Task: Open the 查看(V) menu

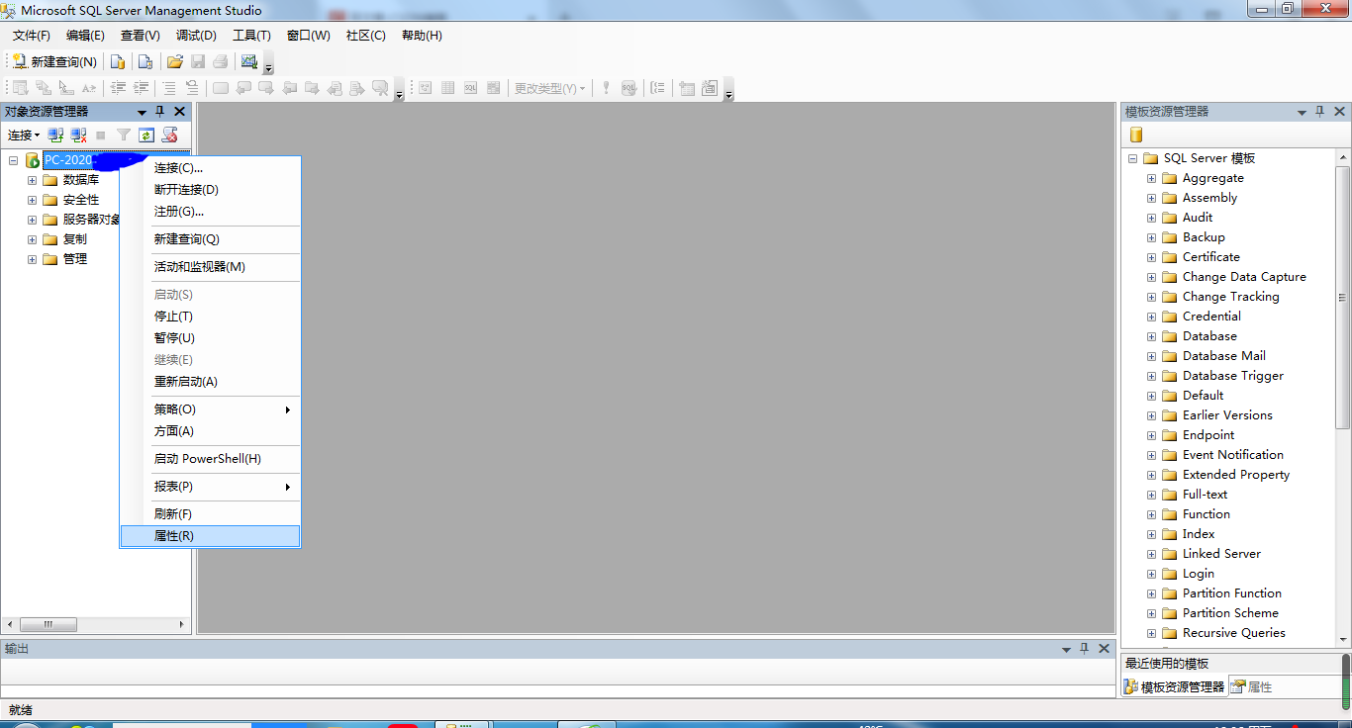Action: (x=141, y=36)
